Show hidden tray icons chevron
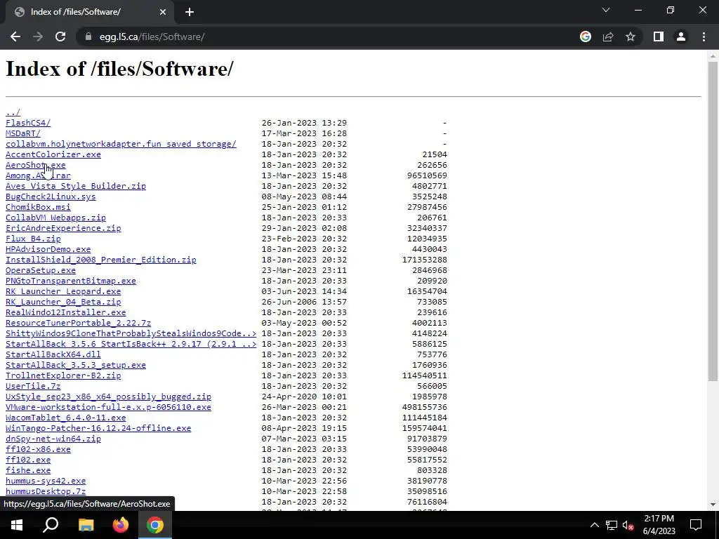719x539 pixels. pyautogui.click(x=594, y=525)
